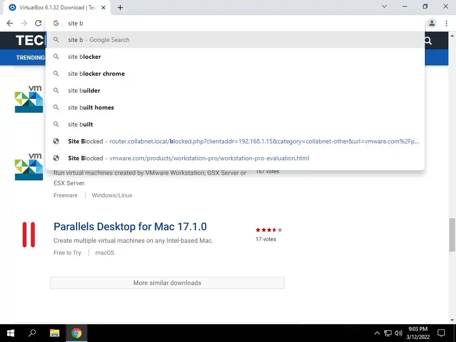Click the TechSpot site search magnifier icon
456x342 pixels.
click(x=428, y=41)
